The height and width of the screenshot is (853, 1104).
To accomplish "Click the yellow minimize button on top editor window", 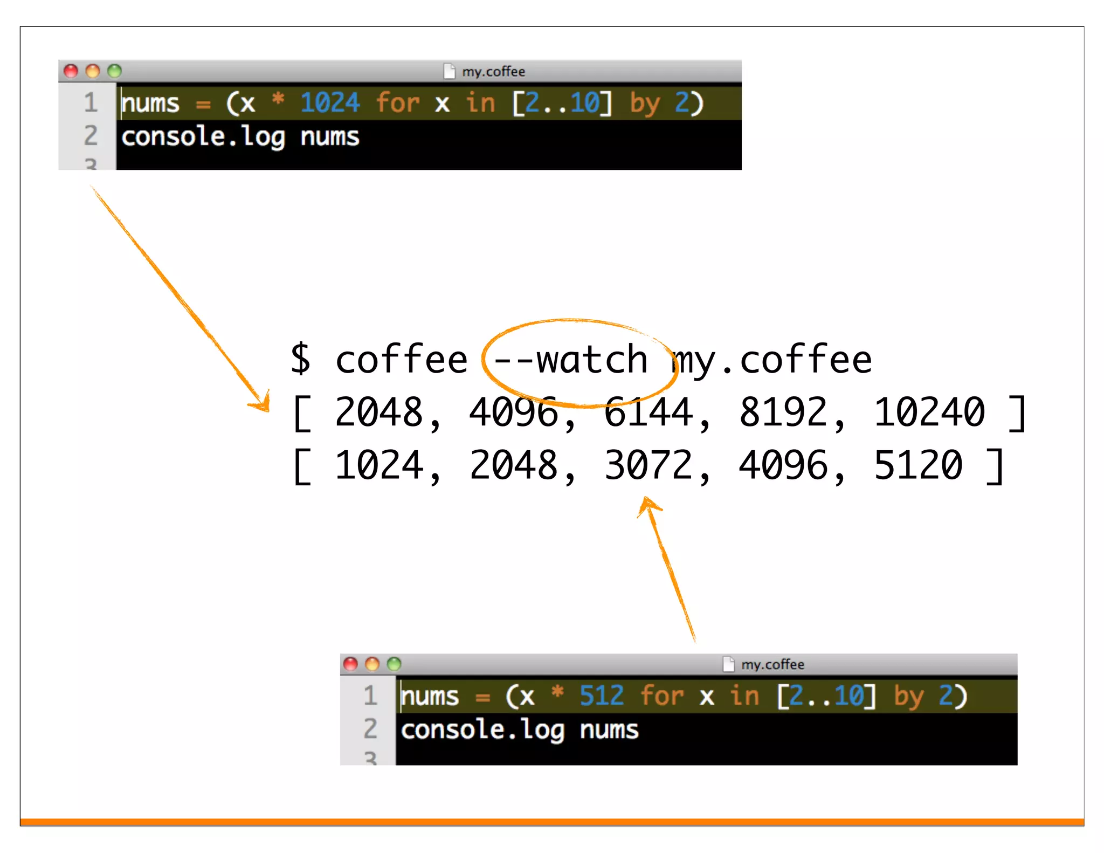I will point(93,71).
